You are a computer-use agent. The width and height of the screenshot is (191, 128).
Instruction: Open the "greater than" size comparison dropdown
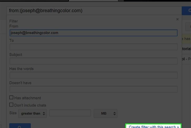click(x=32, y=114)
